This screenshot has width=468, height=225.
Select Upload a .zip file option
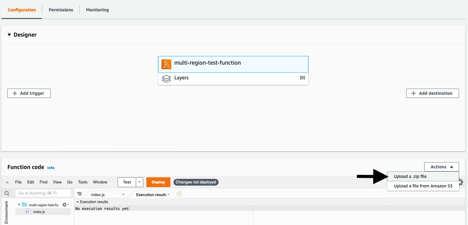pyautogui.click(x=423, y=177)
